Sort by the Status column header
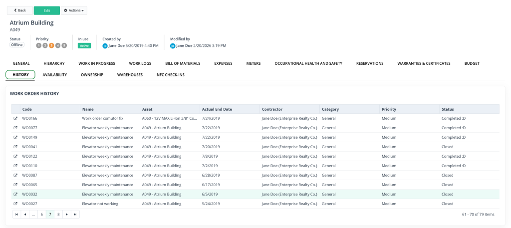511x228 pixels. point(470,109)
